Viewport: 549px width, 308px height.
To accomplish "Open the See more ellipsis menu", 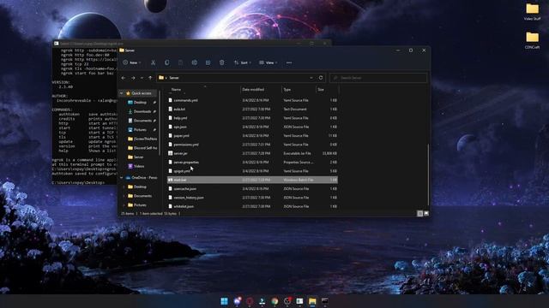I will tap(289, 62).
